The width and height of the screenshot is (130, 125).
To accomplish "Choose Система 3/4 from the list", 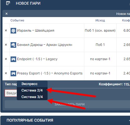I will (32, 97).
